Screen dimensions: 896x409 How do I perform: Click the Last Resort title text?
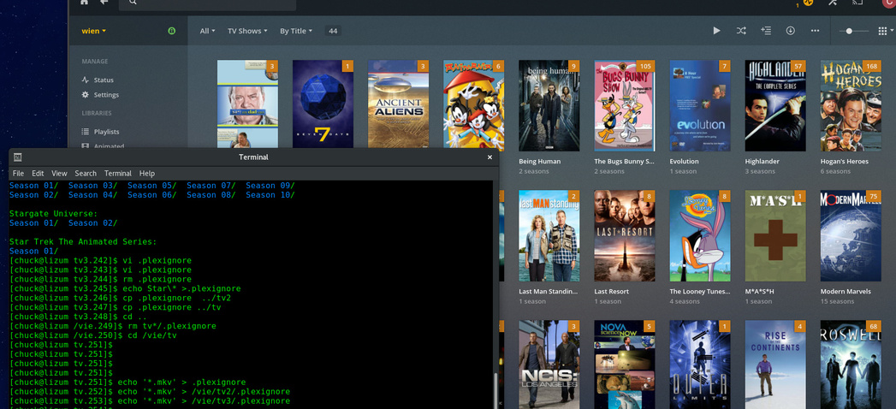tap(611, 291)
